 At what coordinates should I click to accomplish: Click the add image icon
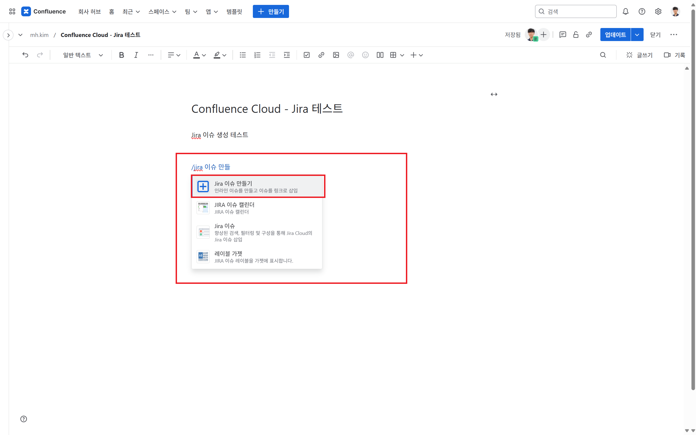pos(336,55)
